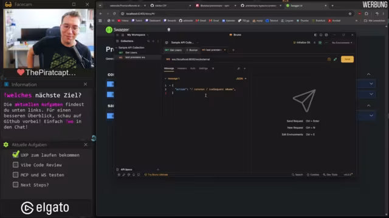This screenshot has width=389, height=218.
Task: Open the Auth section tab
Action: [x=193, y=68]
